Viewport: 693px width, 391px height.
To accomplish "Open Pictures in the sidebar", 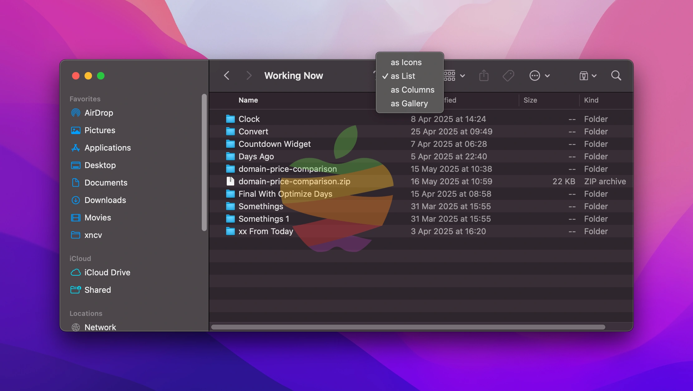I will tap(100, 130).
